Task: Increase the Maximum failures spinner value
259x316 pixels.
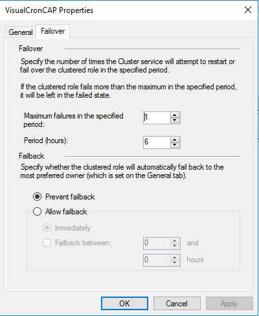Action: [175, 115]
